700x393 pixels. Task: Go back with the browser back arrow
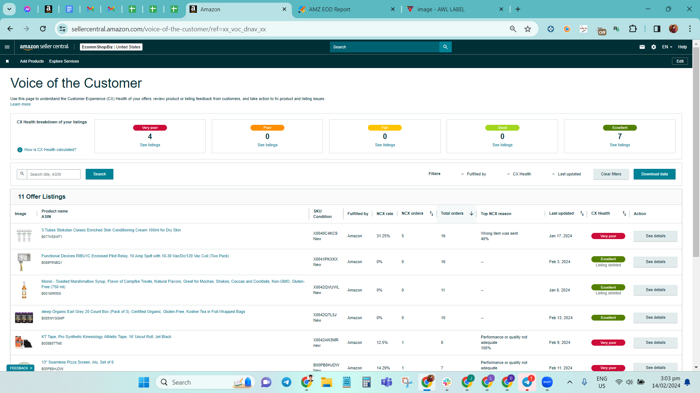[10, 29]
